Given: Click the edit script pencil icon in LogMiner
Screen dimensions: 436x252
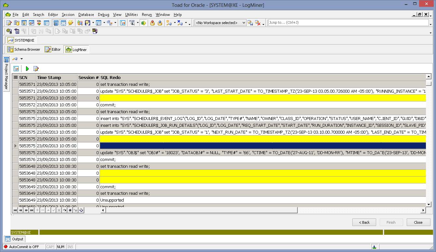Looking at the screenshot, I should tap(36, 69).
